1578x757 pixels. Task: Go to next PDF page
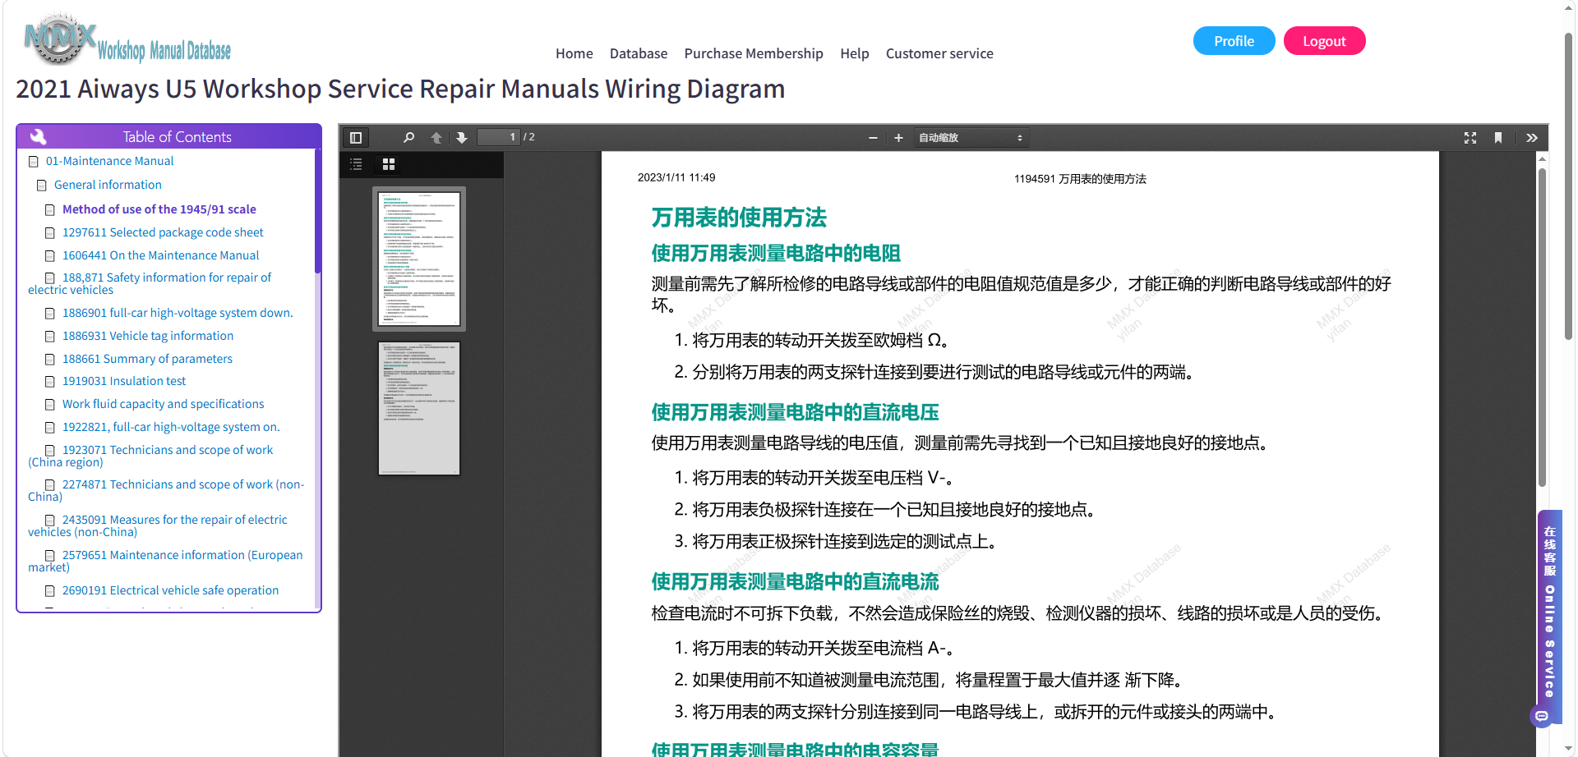462,138
